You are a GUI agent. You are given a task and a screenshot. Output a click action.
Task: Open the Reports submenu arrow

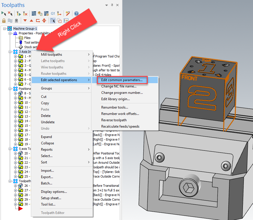pyautogui.click(x=89, y=150)
